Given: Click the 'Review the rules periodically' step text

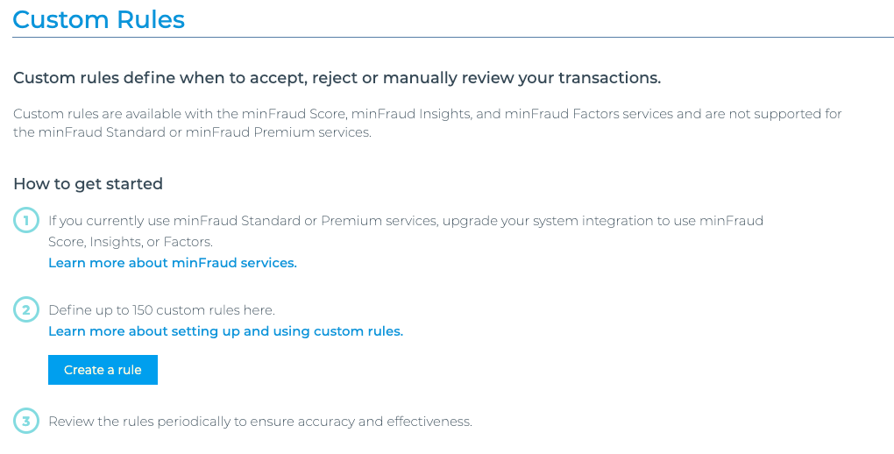Looking at the screenshot, I should (260, 422).
